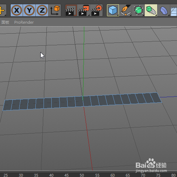Open the array cloner modeling icon
This screenshot has height=177, width=177.
click(x=151, y=10)
